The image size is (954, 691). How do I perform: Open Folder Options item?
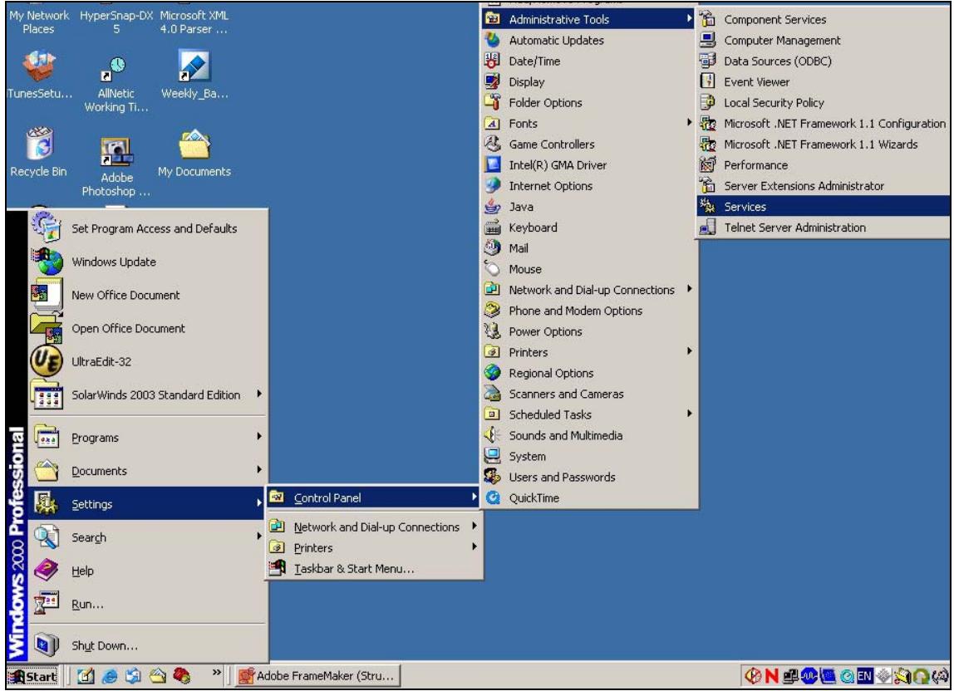[589, 102]
